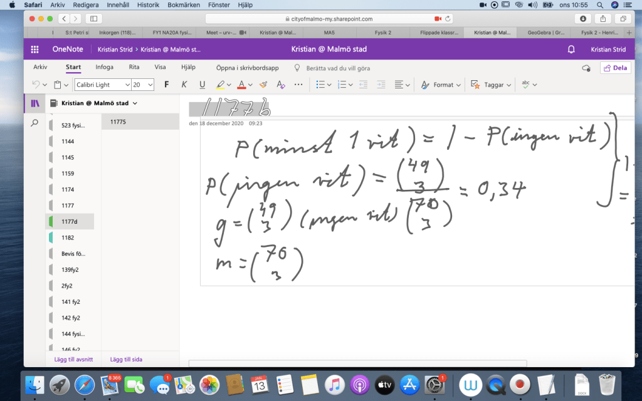Click the notifications bell icon
642x401 pixels.
coord(571,49)
